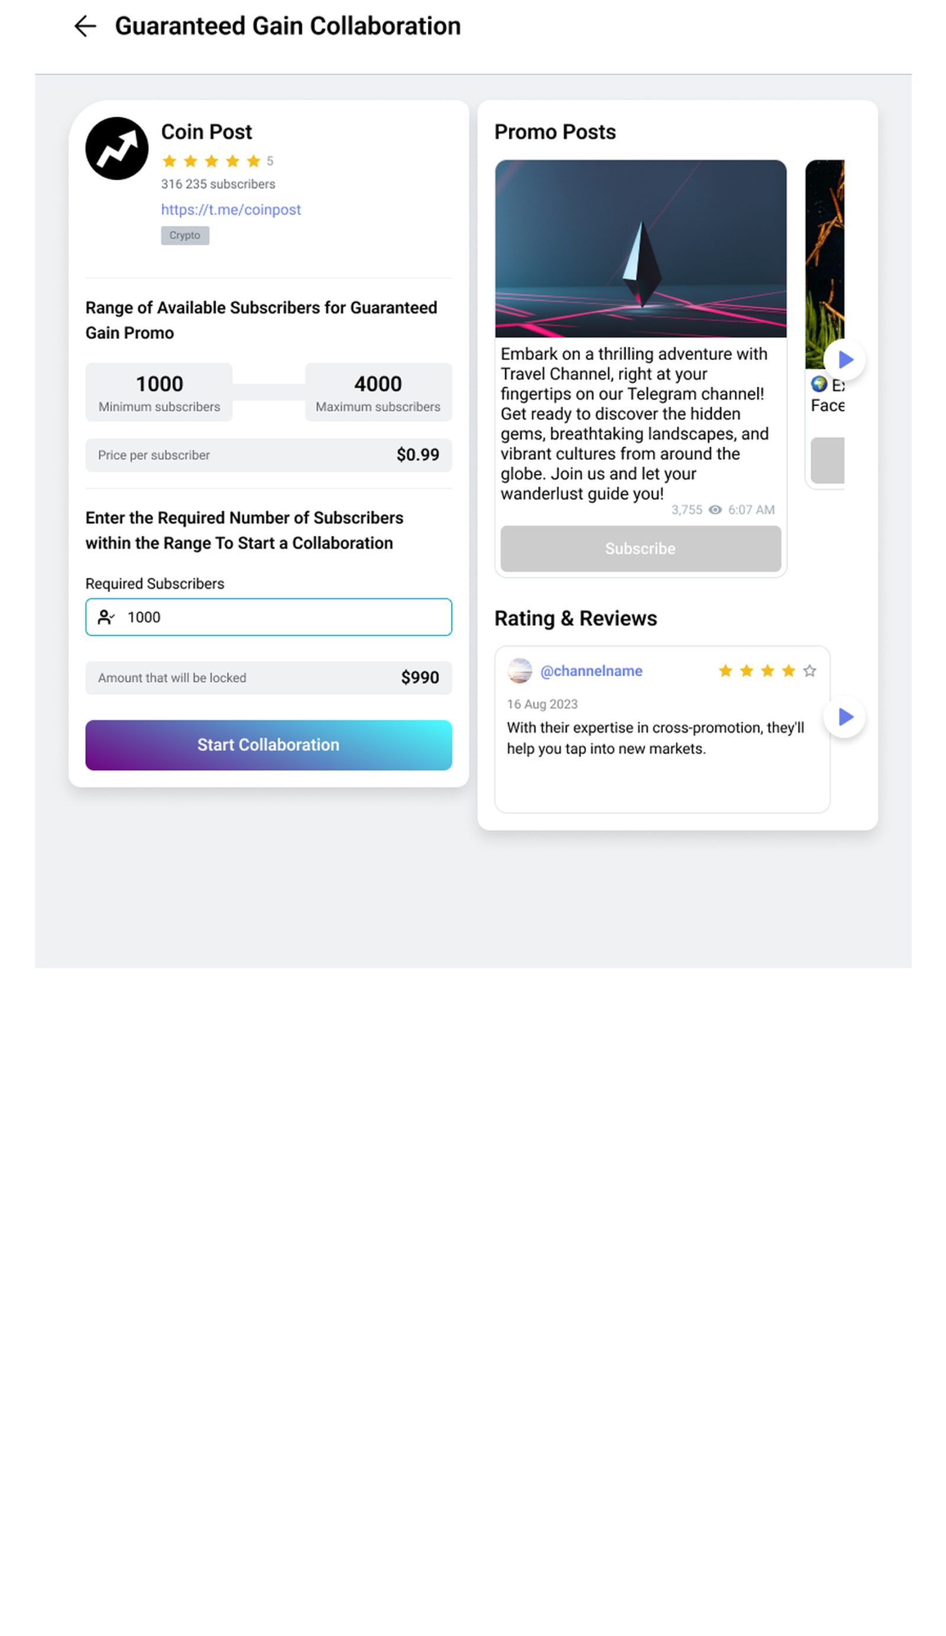946x1636 pixels.
Task: Click the 4000 Maximum subscribers box
Action: (x=378, y=392)
